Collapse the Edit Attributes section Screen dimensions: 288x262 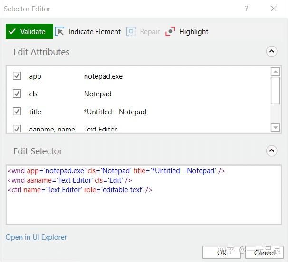click(x=271, y=52)
